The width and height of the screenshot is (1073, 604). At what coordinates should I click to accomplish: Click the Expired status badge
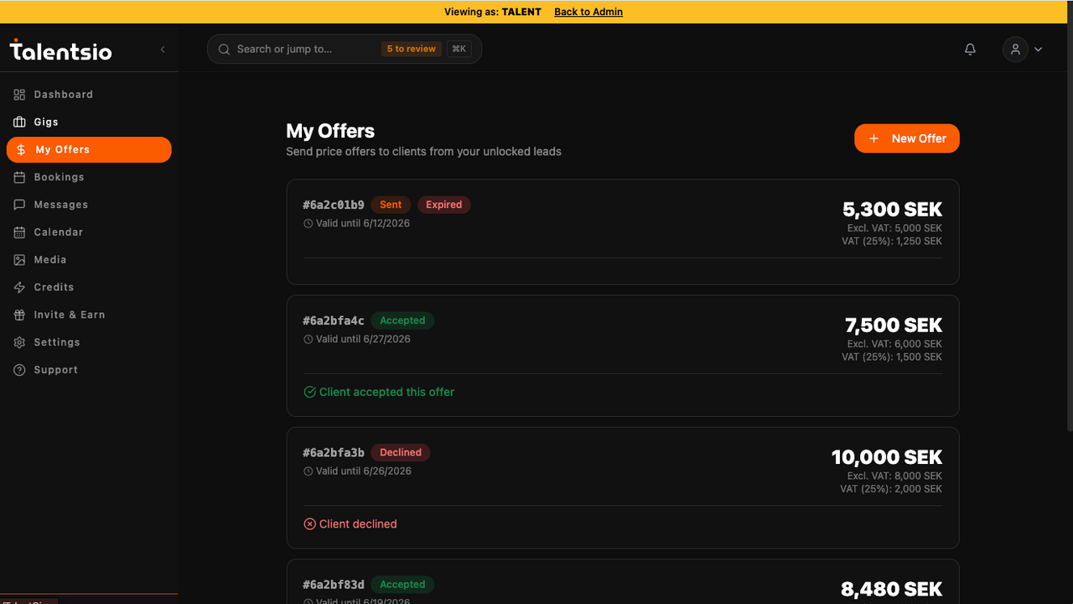pyautogui.click(x=444, y=205)
